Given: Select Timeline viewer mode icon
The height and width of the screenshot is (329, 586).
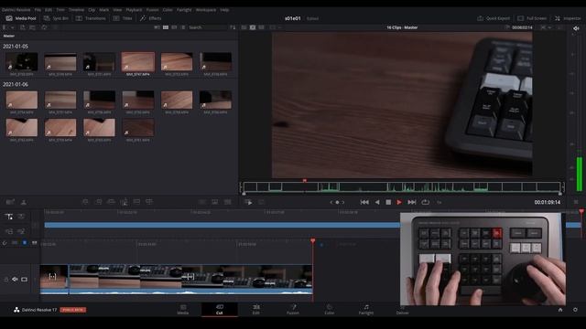Looking at the screenshot, I should (261, 27).
